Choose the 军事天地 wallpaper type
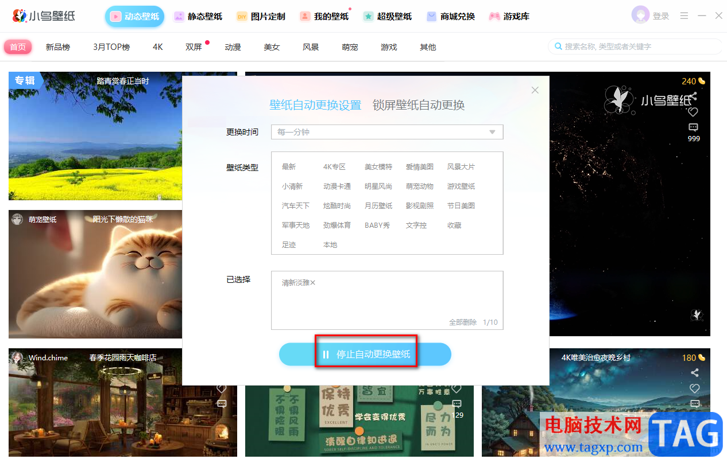The width and height of the screenshot is (727, 459). coord(296,225)
